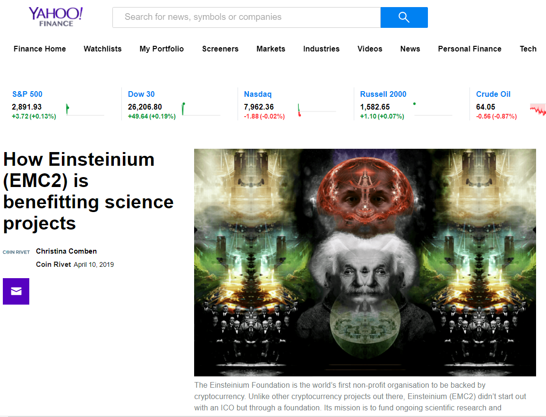Click the -0.56 (-0.87%) change
The image size is (546, 417).
click(496, 116)
